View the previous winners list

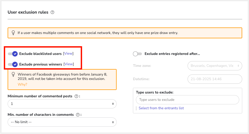coord(69,64)
